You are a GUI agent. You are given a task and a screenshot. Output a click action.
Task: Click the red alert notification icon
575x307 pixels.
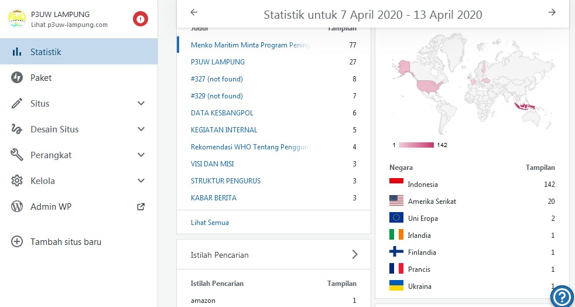pos(141,19)
